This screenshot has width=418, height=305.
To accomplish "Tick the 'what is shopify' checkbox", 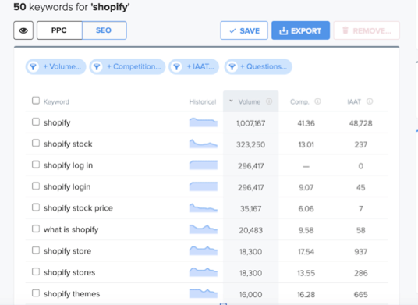I will pos(36,229).
